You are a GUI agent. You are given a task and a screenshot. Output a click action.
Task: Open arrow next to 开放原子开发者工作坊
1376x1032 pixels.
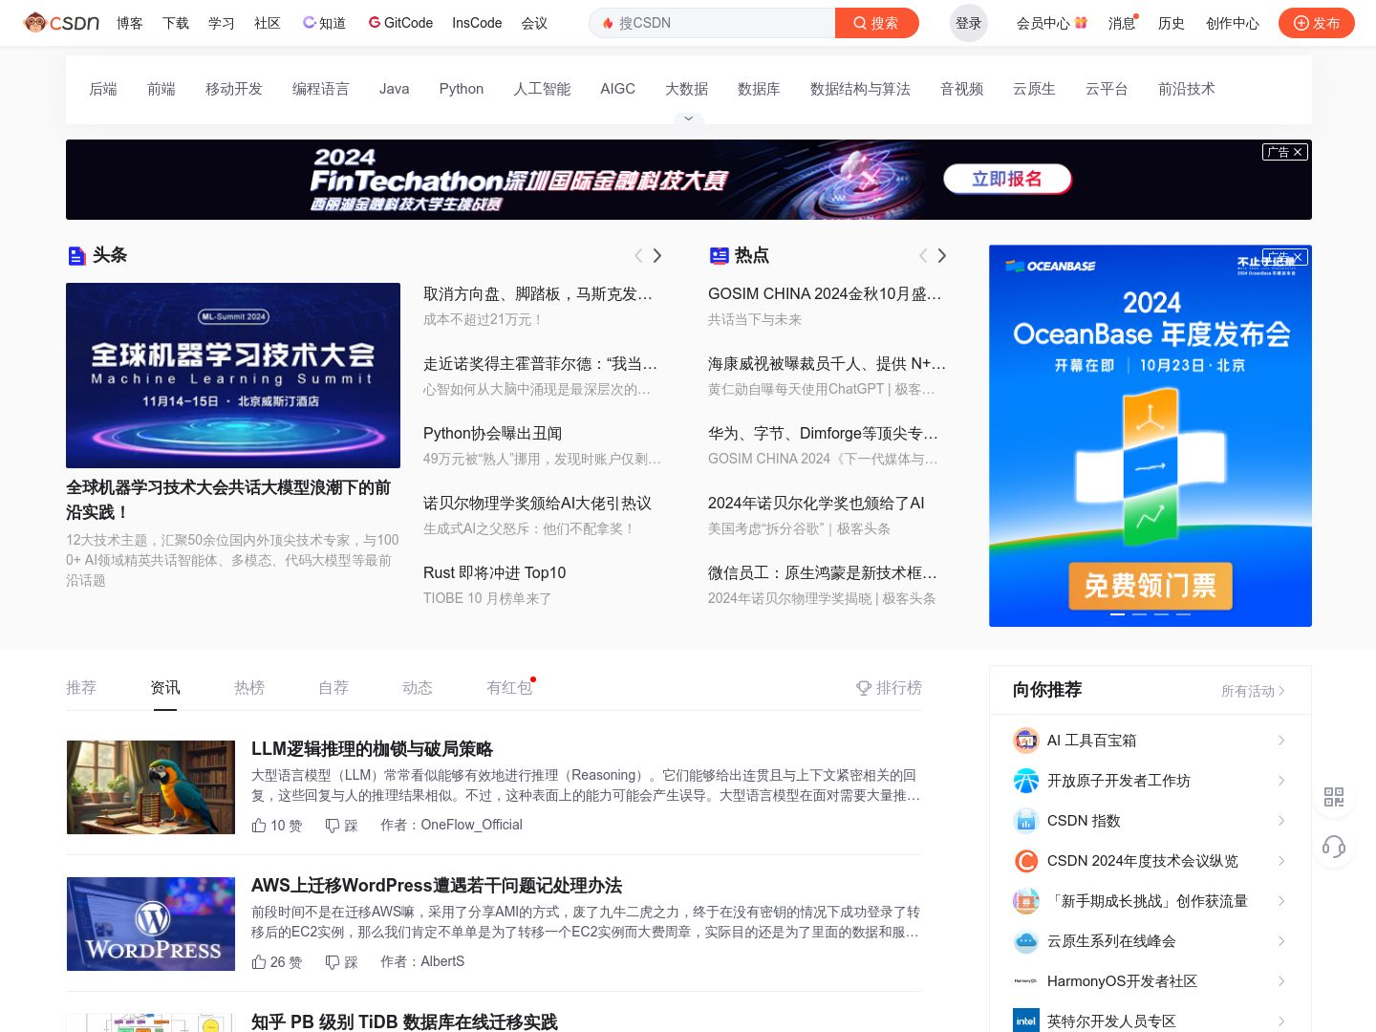coord(1281,781)
